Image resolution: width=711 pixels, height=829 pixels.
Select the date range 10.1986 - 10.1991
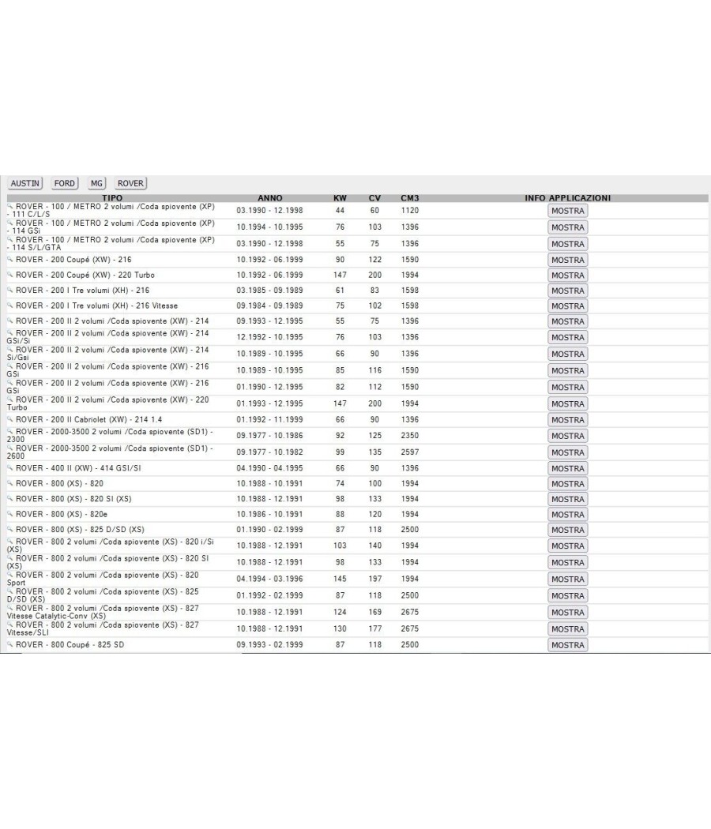point(270,514)
